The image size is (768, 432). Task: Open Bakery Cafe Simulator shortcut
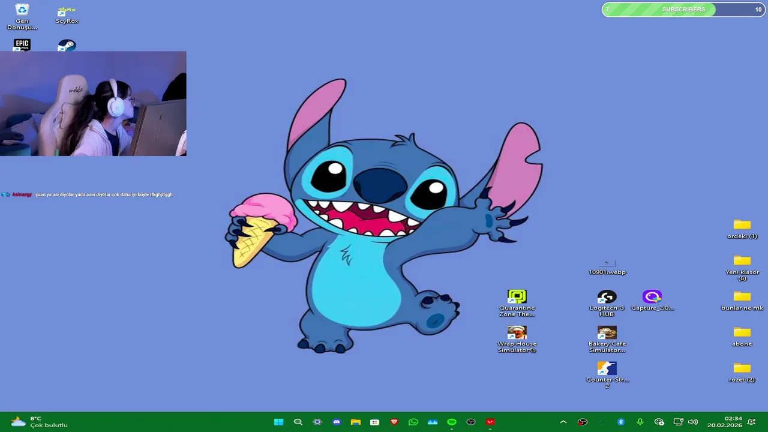pyautogui.click(x=607, y=340)
